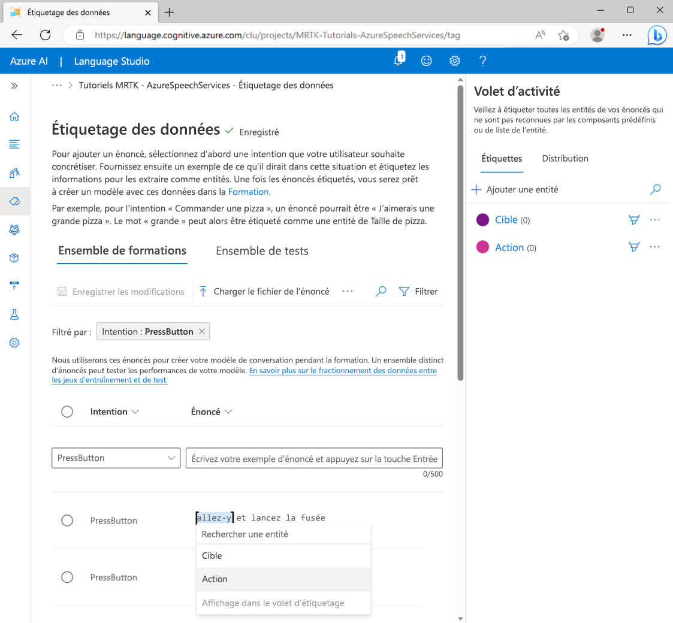Open notifications bell in Language Studio header
Screen dimensions: 673x623
pos(399,60)
